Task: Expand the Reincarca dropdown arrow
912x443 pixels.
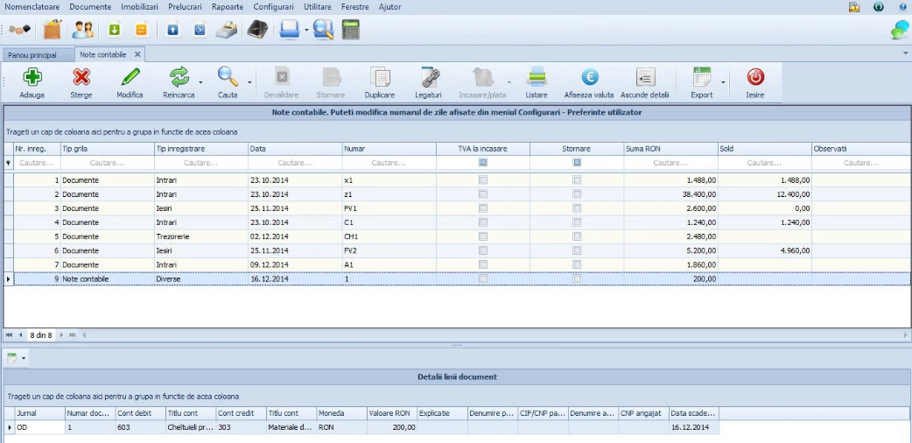Action: click(200, 82)
